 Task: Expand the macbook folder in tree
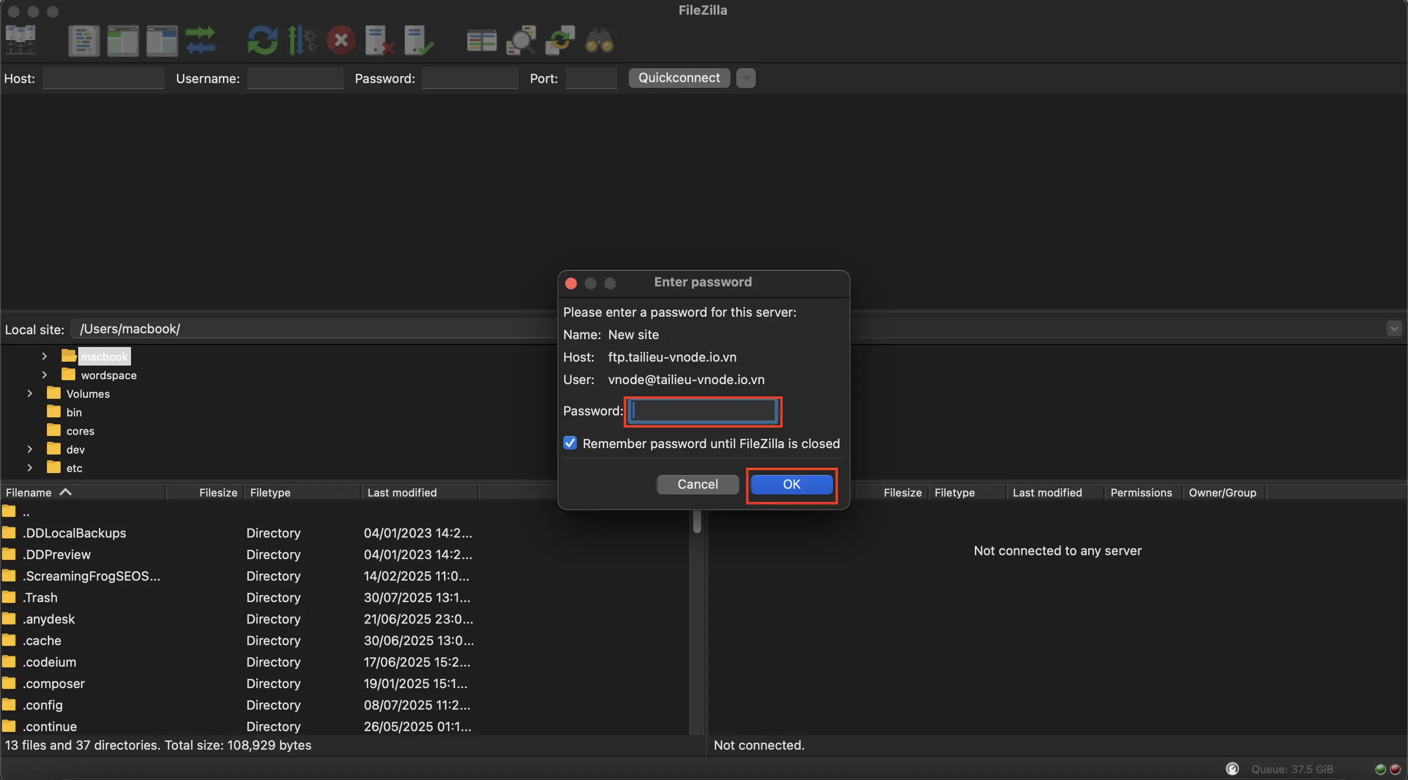point(44,356)
